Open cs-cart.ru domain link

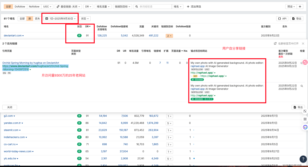[x=10, y=144]
